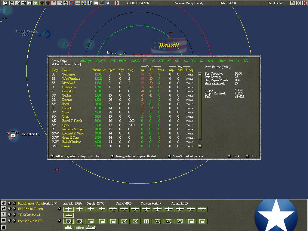Click Allow upgrades for ships on this list
This screenshot has width=308, height=231.
[78, 156]
